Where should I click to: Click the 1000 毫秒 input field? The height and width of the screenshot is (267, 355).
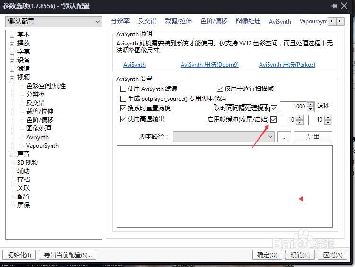coord(294,107)
